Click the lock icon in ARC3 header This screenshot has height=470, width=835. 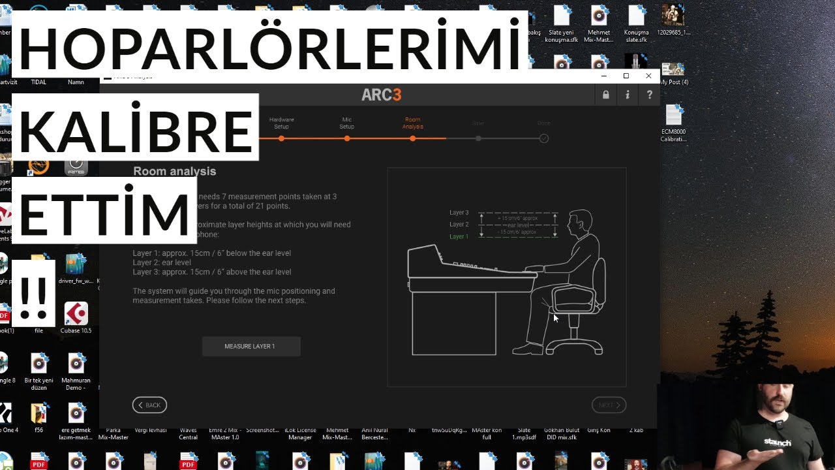[x=606, y=95]
